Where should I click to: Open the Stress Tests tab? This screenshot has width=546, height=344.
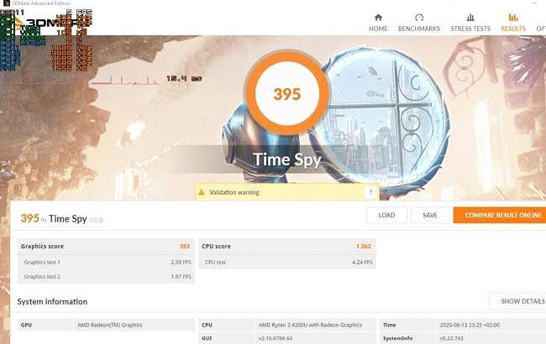click(x=470, y=23)
